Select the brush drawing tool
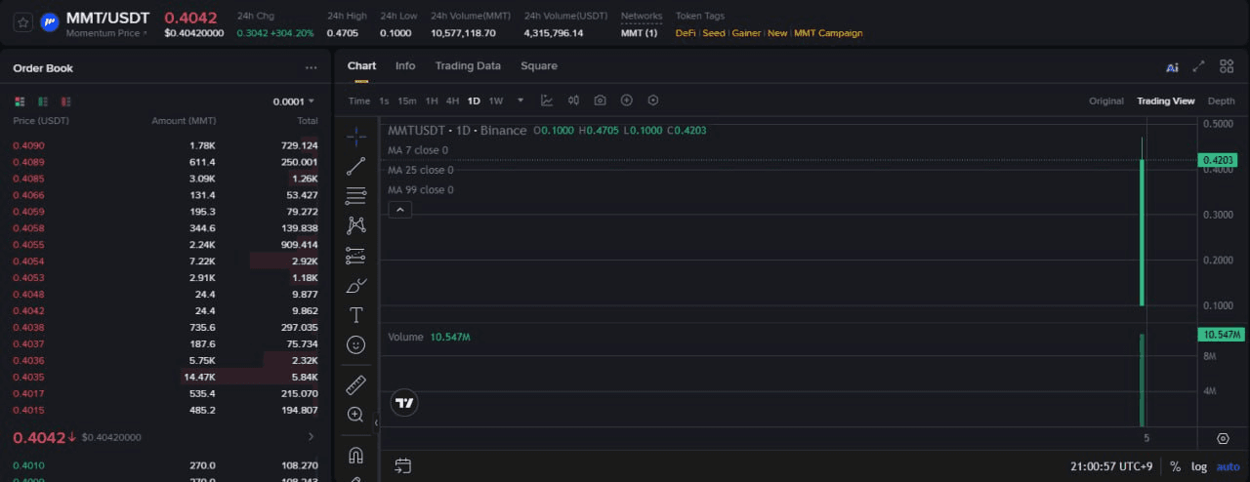This screenshot has width=1250, height=482. [x=356, y=286]
